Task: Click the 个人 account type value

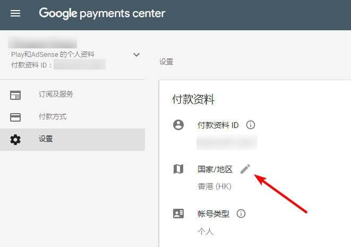Action: [x=205, y=232]
